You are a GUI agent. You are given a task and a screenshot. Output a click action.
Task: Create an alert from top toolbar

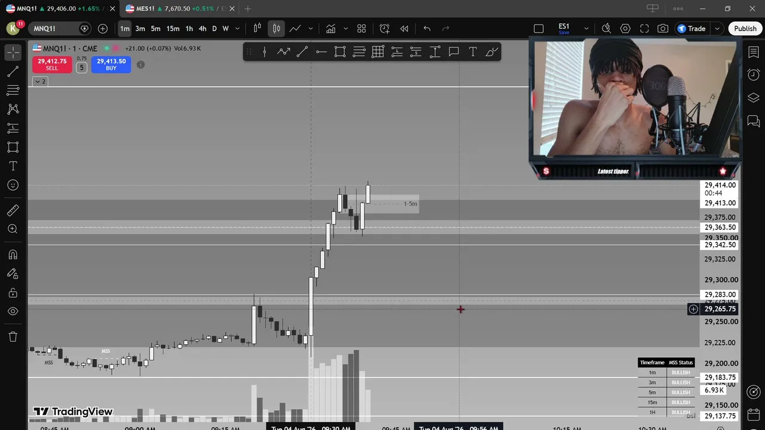[384, 29]
